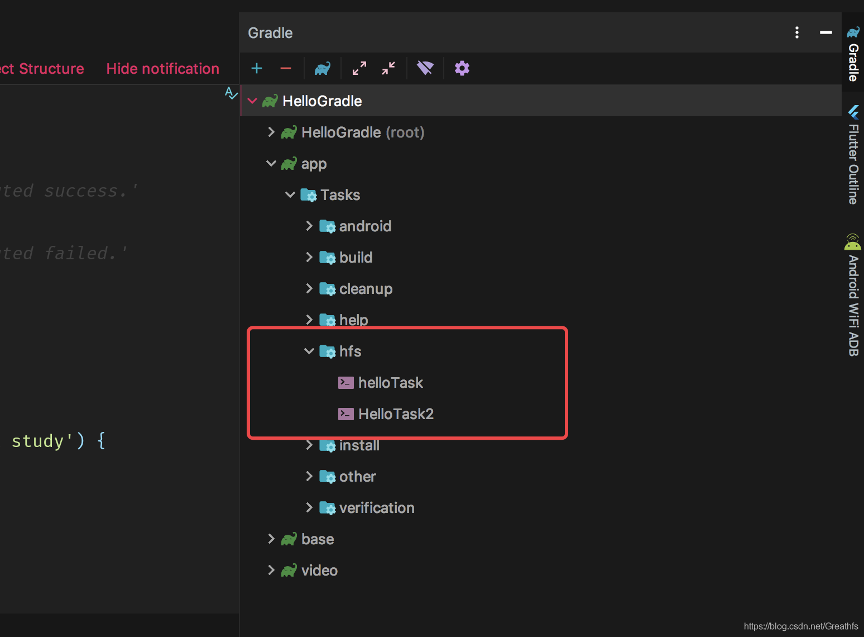Collapse the hfs task group
This screenshot has width=864, height=637.
click(309, 351)
